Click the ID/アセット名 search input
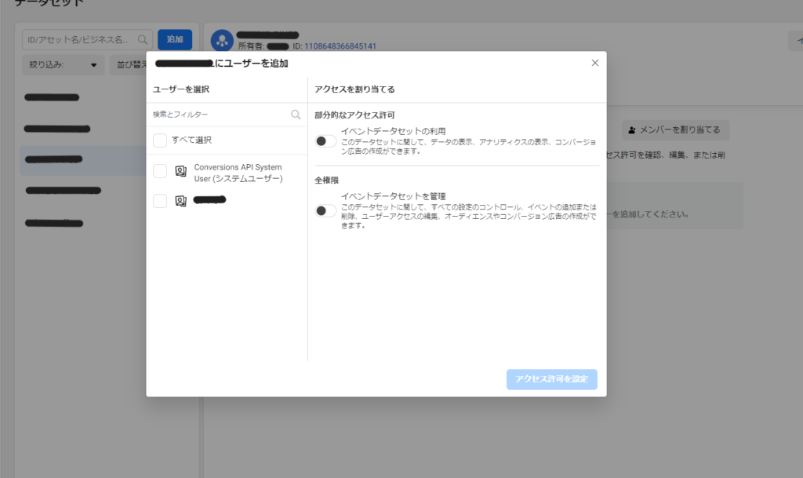 [x=78, y=39]
